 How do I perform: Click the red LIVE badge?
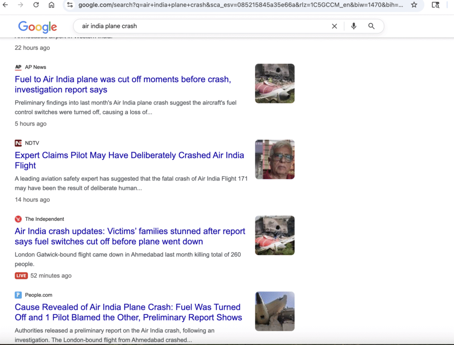pos(21,275)
